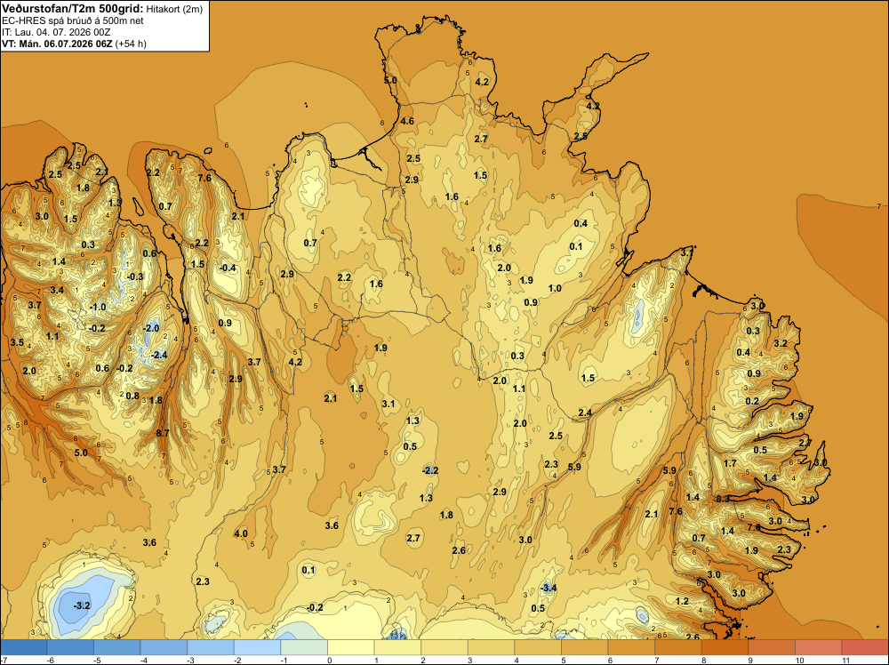The image size is (889, 665).
Task: Click the 4.6 temperature label near north coast
Action: click(x=407, y=121)
